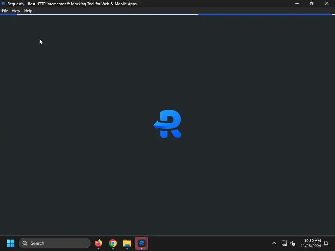Launch Google Chrome from the taskbar
This screenshot has width=335, height=251.
point(113,243)
